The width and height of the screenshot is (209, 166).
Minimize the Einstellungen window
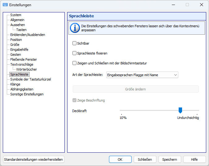(x=173, y=5)
